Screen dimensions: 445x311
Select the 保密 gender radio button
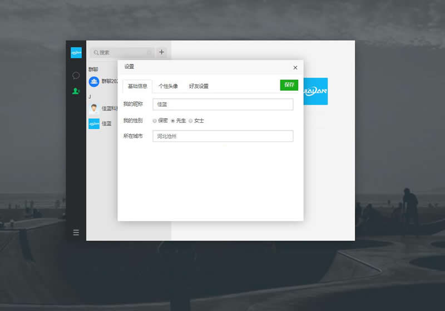pos(155,121)
